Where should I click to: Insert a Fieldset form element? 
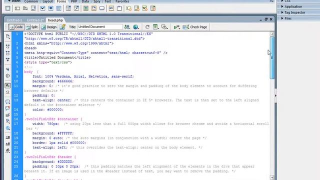coord(119,8)
